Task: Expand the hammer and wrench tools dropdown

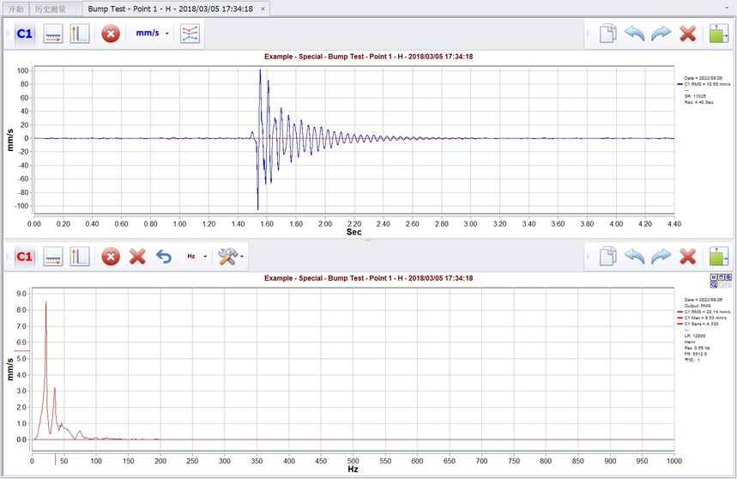Action: (x=231, y=256)
